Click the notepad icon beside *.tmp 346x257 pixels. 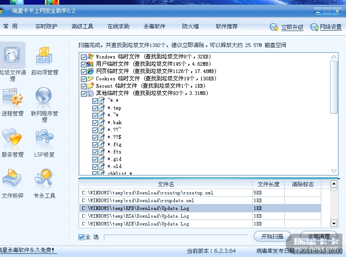click(101, 108)
